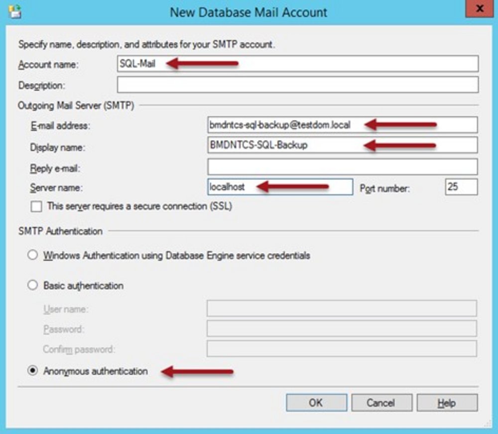Select the Display name input box
Image resolution: width=498 pixels, height=434 pixels.
[342, 145]
